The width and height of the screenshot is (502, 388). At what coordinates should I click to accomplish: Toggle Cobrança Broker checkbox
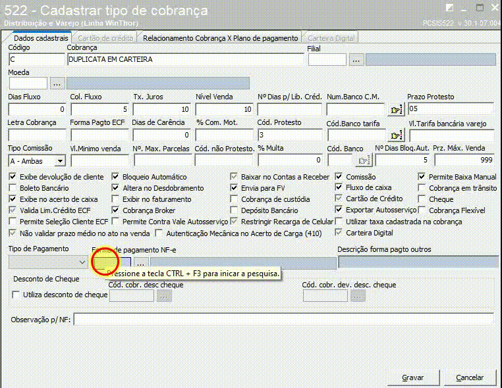115,210
